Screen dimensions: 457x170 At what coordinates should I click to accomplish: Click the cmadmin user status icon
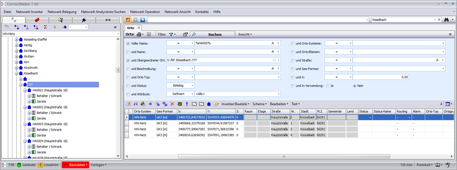(x=40, y=165)
